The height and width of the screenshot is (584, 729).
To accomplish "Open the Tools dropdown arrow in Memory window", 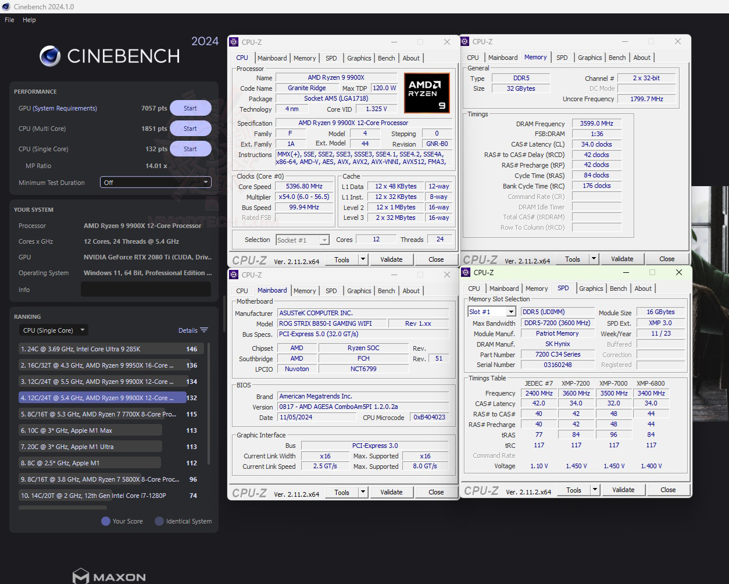I will coord(594,259).
